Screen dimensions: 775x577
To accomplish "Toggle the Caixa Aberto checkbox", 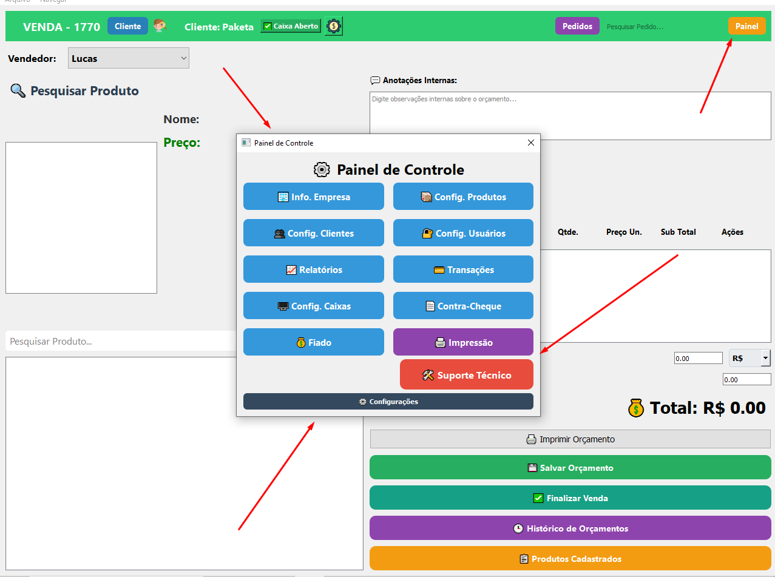I will pos(267,26).
